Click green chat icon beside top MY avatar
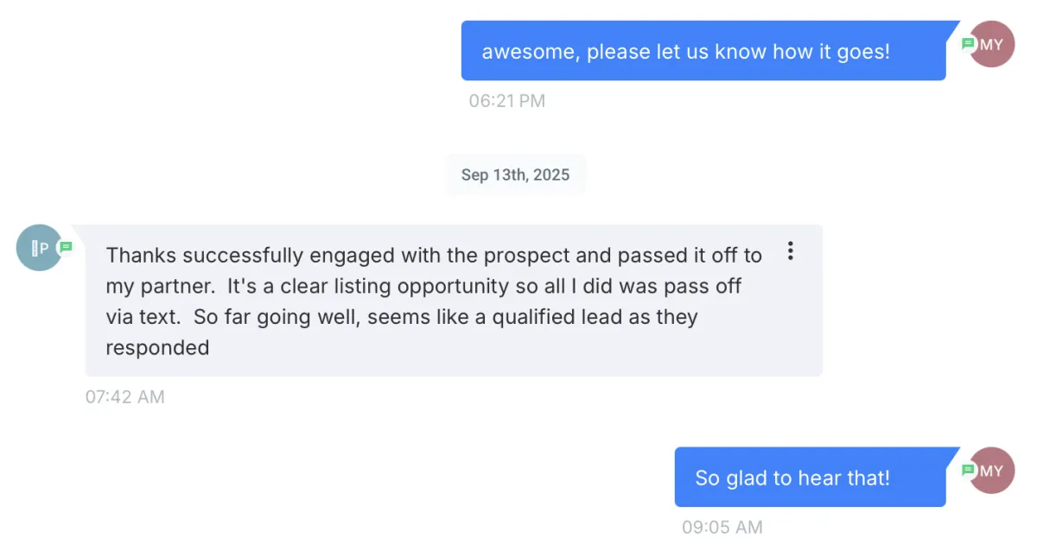 (968, 44)
